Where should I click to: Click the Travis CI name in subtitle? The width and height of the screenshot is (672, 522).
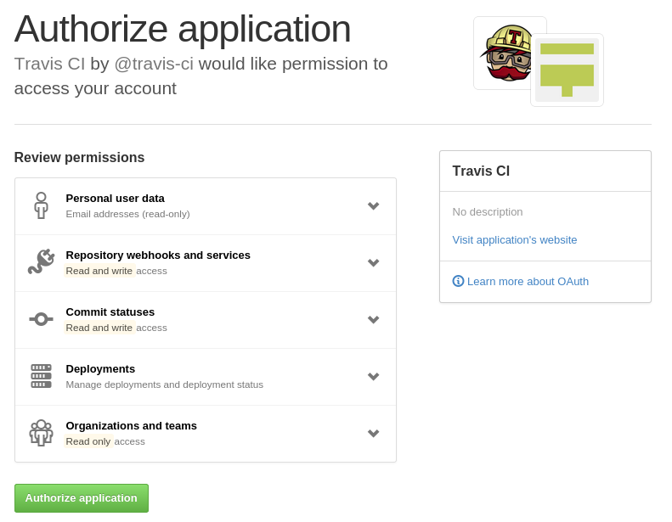click(49, 64)
